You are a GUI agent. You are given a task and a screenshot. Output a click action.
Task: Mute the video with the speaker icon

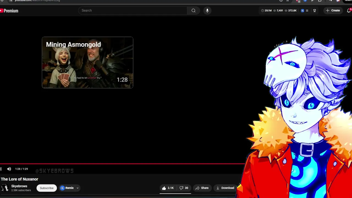pos(9,169)
